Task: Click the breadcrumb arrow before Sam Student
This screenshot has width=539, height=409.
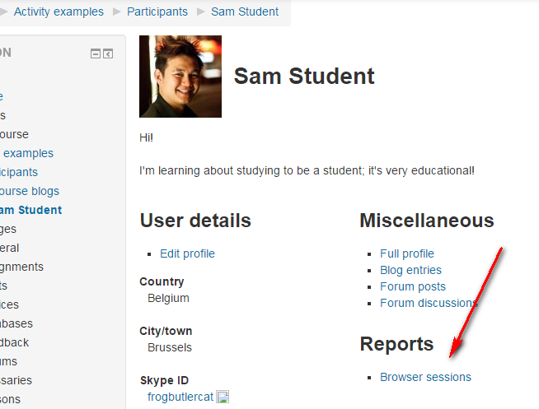Action: click(201, 12)
